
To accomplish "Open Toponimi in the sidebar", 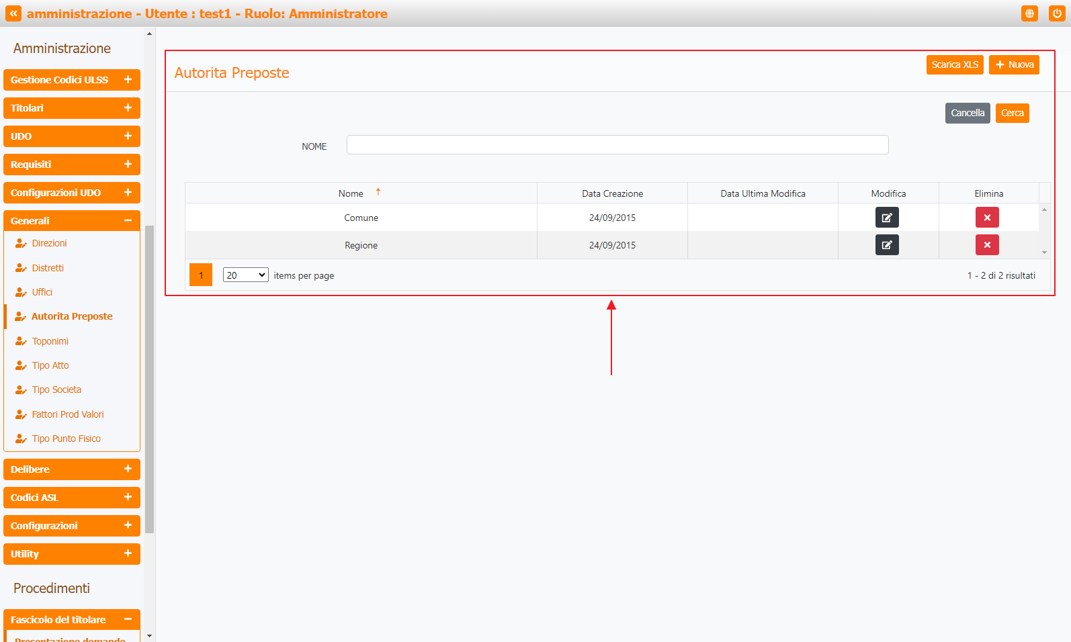I will 50,341.
